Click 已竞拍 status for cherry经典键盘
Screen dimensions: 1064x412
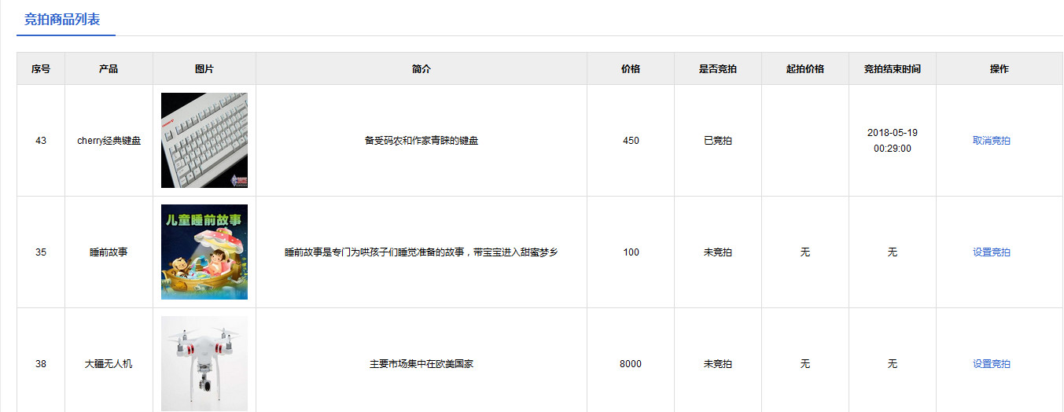tap(718, 141)
